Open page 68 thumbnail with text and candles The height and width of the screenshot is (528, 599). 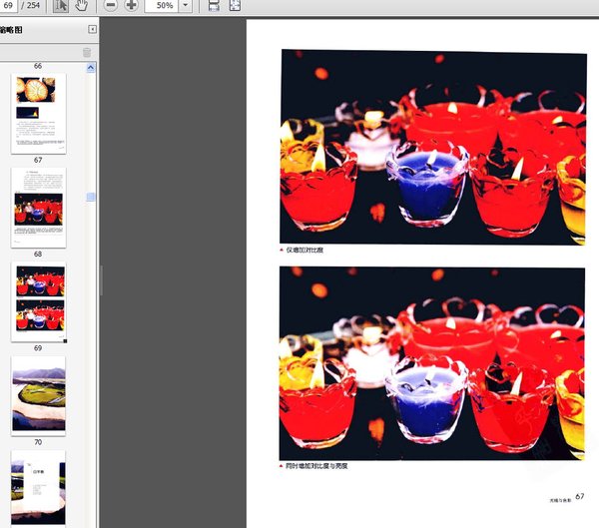point(38,208)
